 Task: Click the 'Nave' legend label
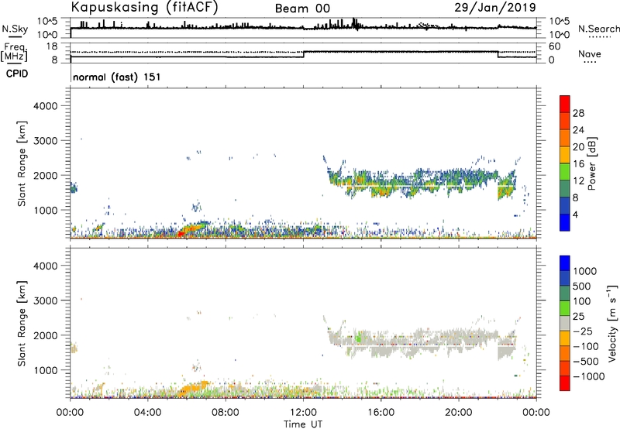tap(590, 53)
